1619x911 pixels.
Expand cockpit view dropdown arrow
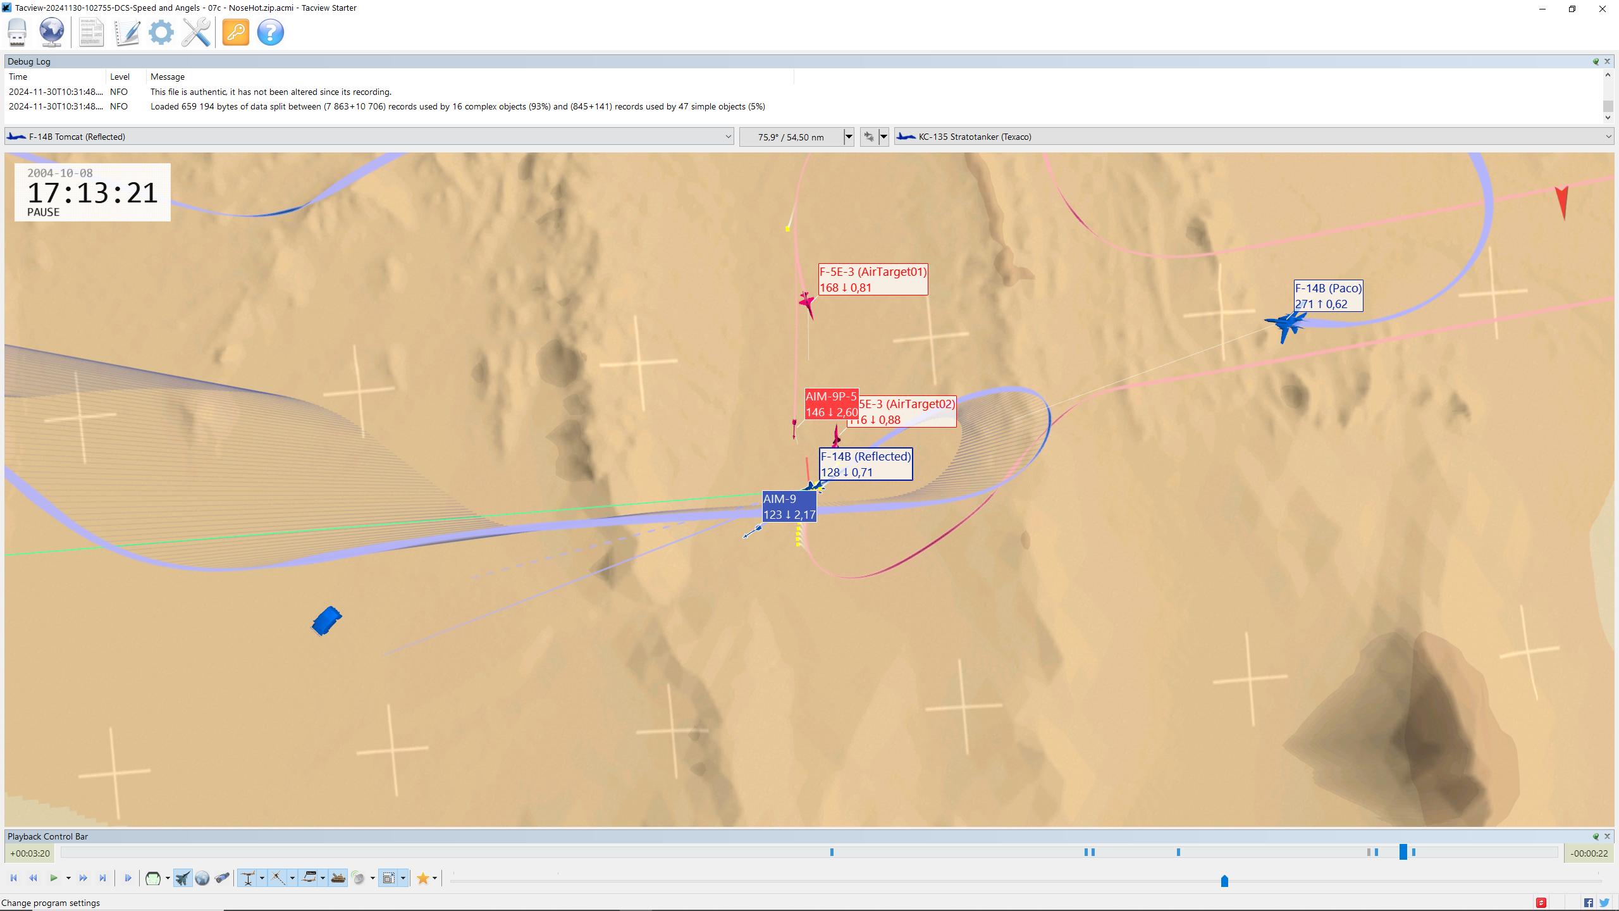click(168, 878)
